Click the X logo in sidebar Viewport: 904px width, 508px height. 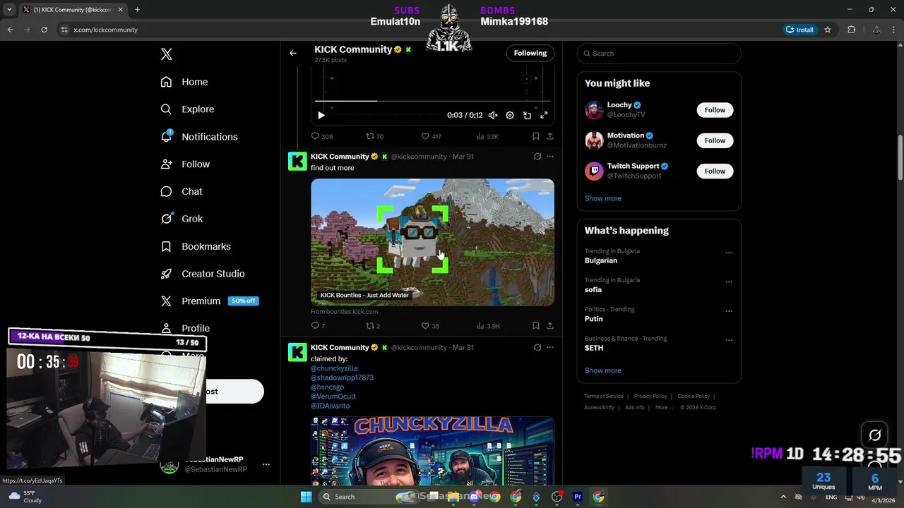click(x=167, y=54)
